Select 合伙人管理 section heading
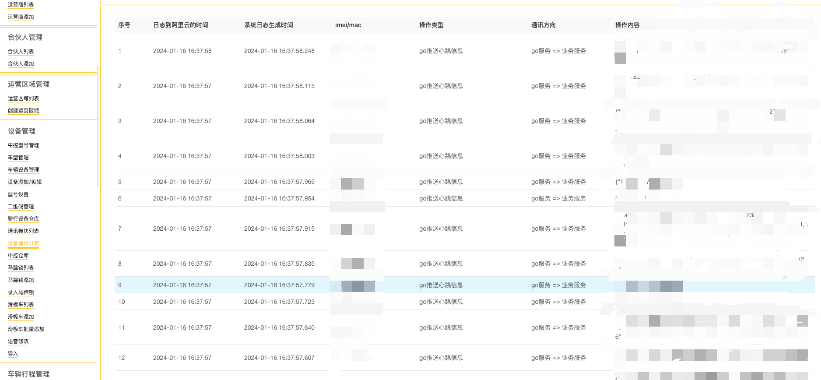The width and height of the screenshot is (821, 380). pos(25,38)
